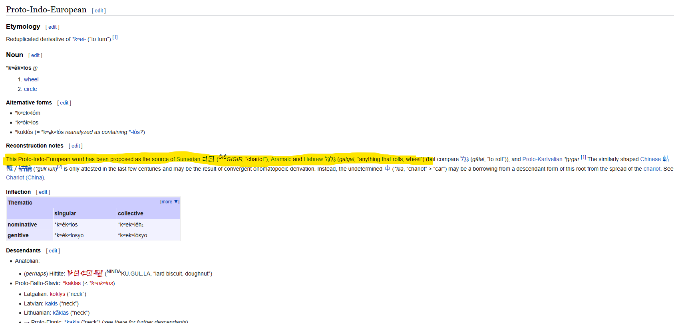The width and height of the screenshot is (680, 323).
Task: Click the collective column header
Action: coord(148,213)
